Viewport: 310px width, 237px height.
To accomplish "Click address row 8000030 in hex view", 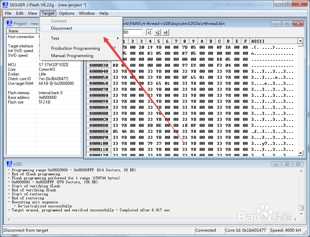I will coord(99,65).
